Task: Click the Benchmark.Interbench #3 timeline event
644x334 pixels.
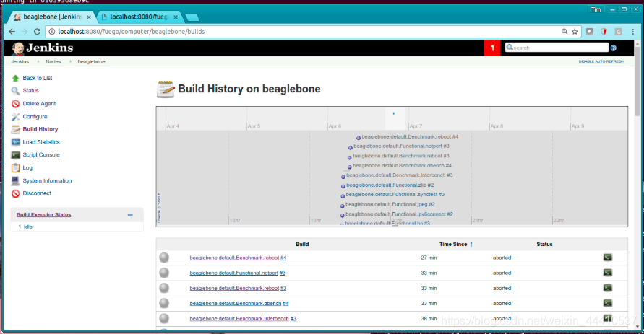Action: pos(399,175)
